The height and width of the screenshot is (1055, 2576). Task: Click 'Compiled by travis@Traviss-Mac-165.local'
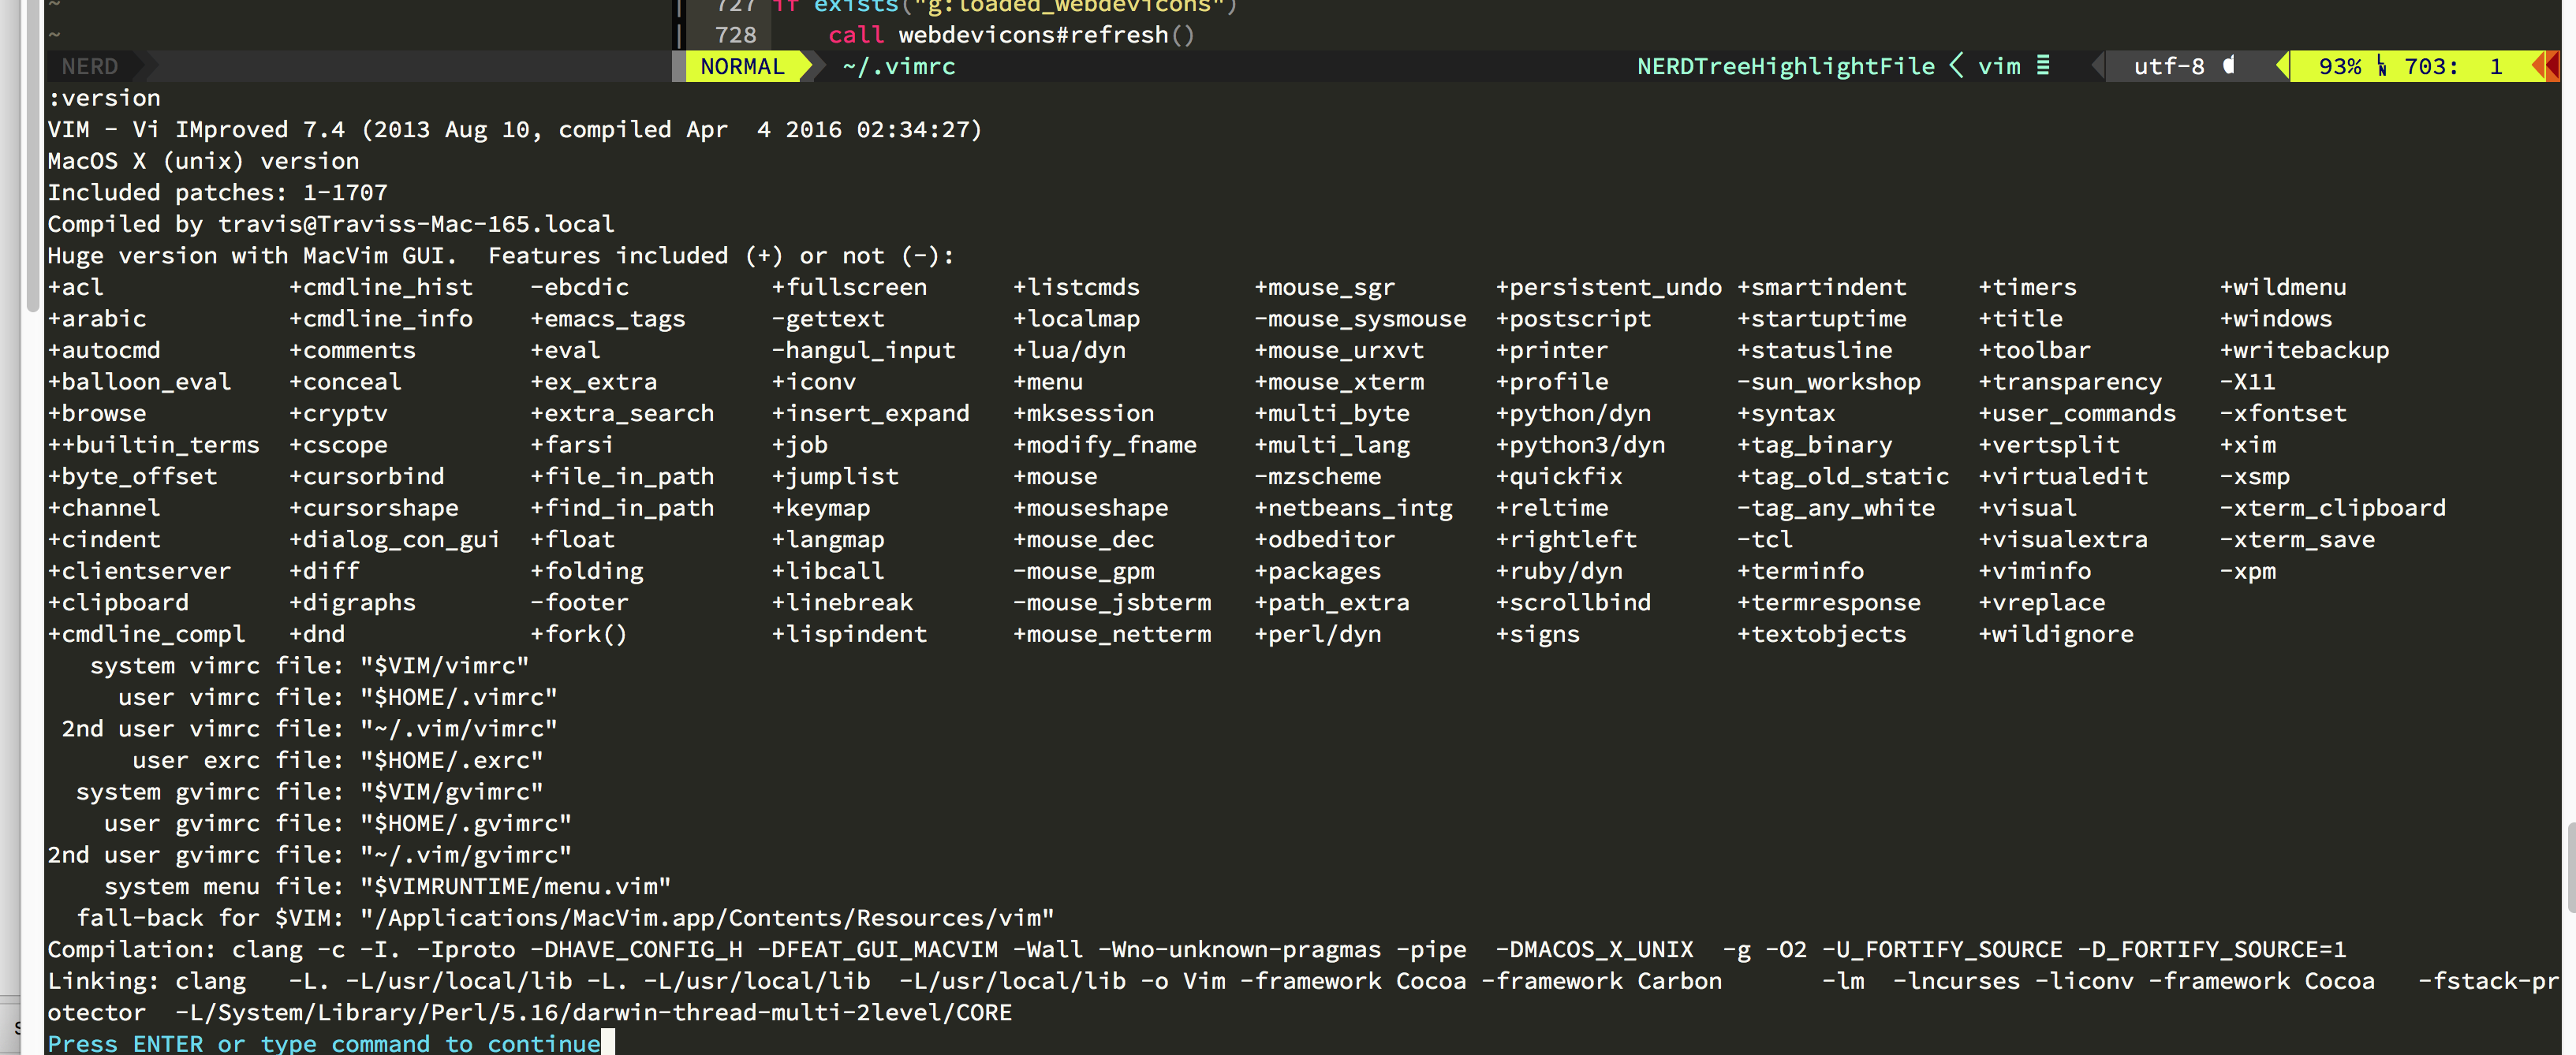[x=331, y=224]
